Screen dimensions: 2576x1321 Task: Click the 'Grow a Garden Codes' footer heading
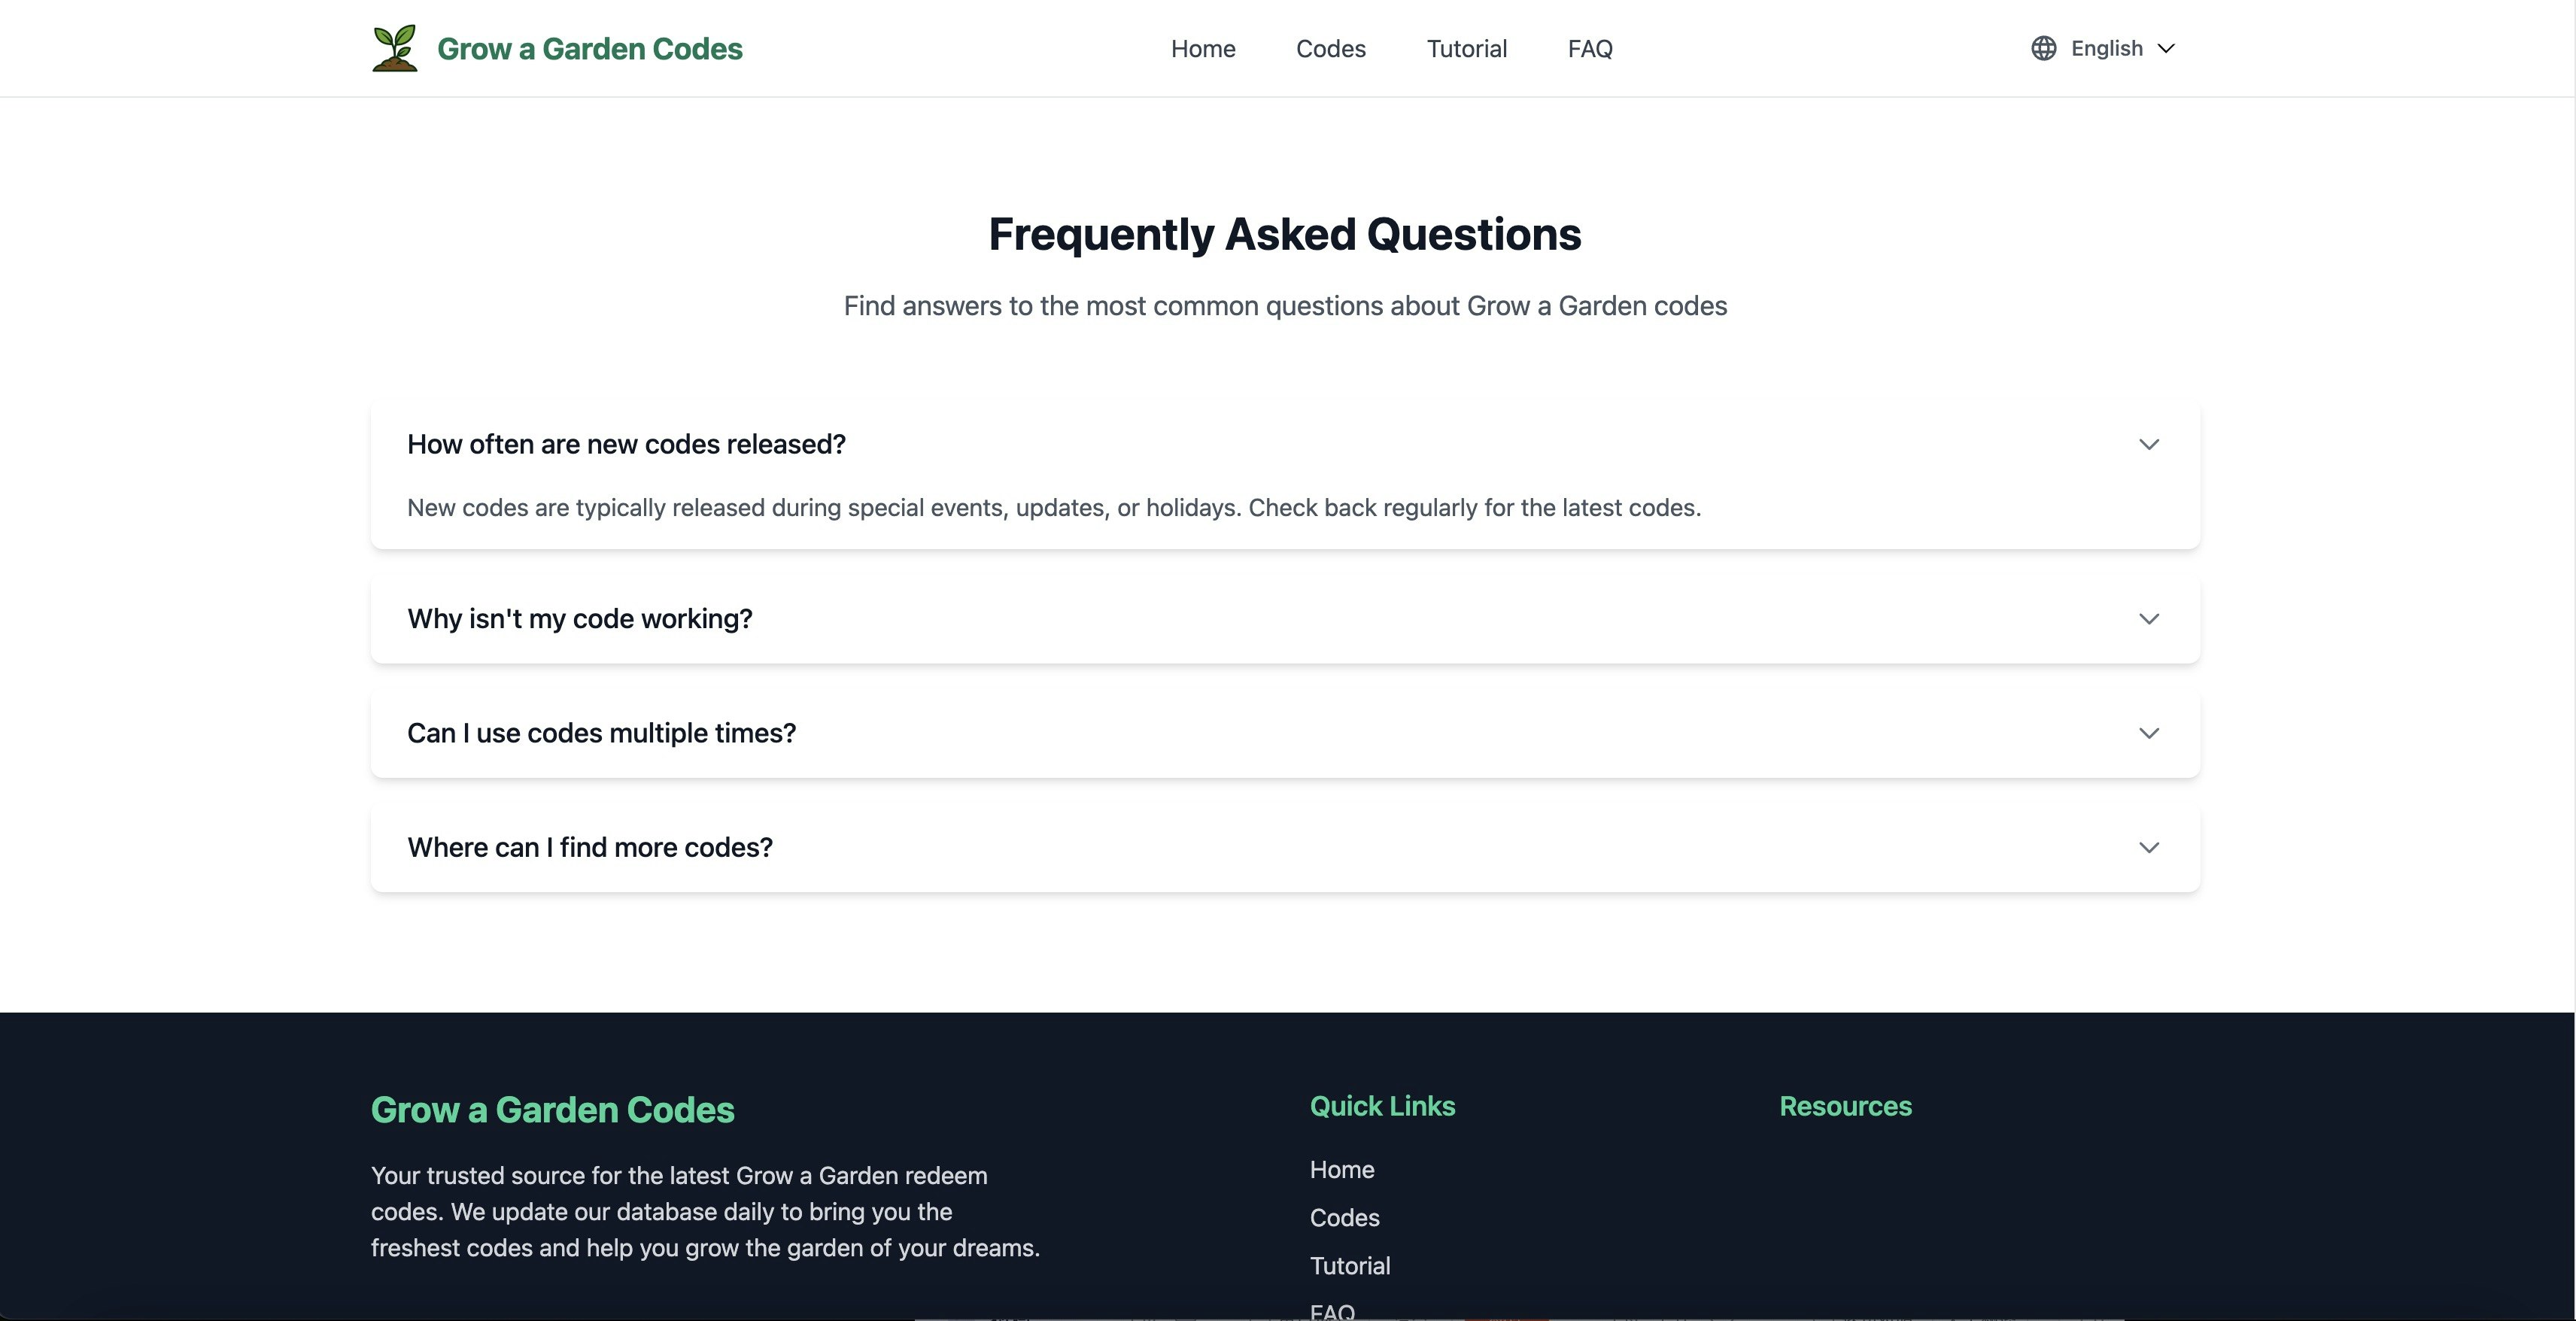tap(552, 1109)
